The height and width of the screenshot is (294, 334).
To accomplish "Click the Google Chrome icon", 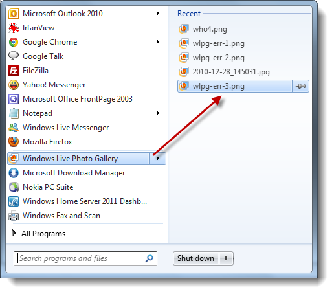I will click(x=14, y=42).
